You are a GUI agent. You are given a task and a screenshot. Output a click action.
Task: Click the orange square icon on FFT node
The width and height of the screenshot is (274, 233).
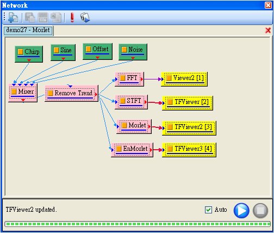(x=122, y=78)
